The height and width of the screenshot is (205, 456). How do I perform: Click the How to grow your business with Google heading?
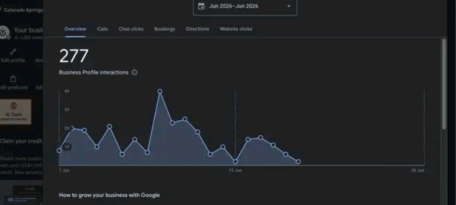pos(109,195)
